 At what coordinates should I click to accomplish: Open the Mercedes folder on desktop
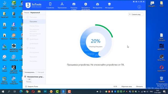click(x=4, y=36)
